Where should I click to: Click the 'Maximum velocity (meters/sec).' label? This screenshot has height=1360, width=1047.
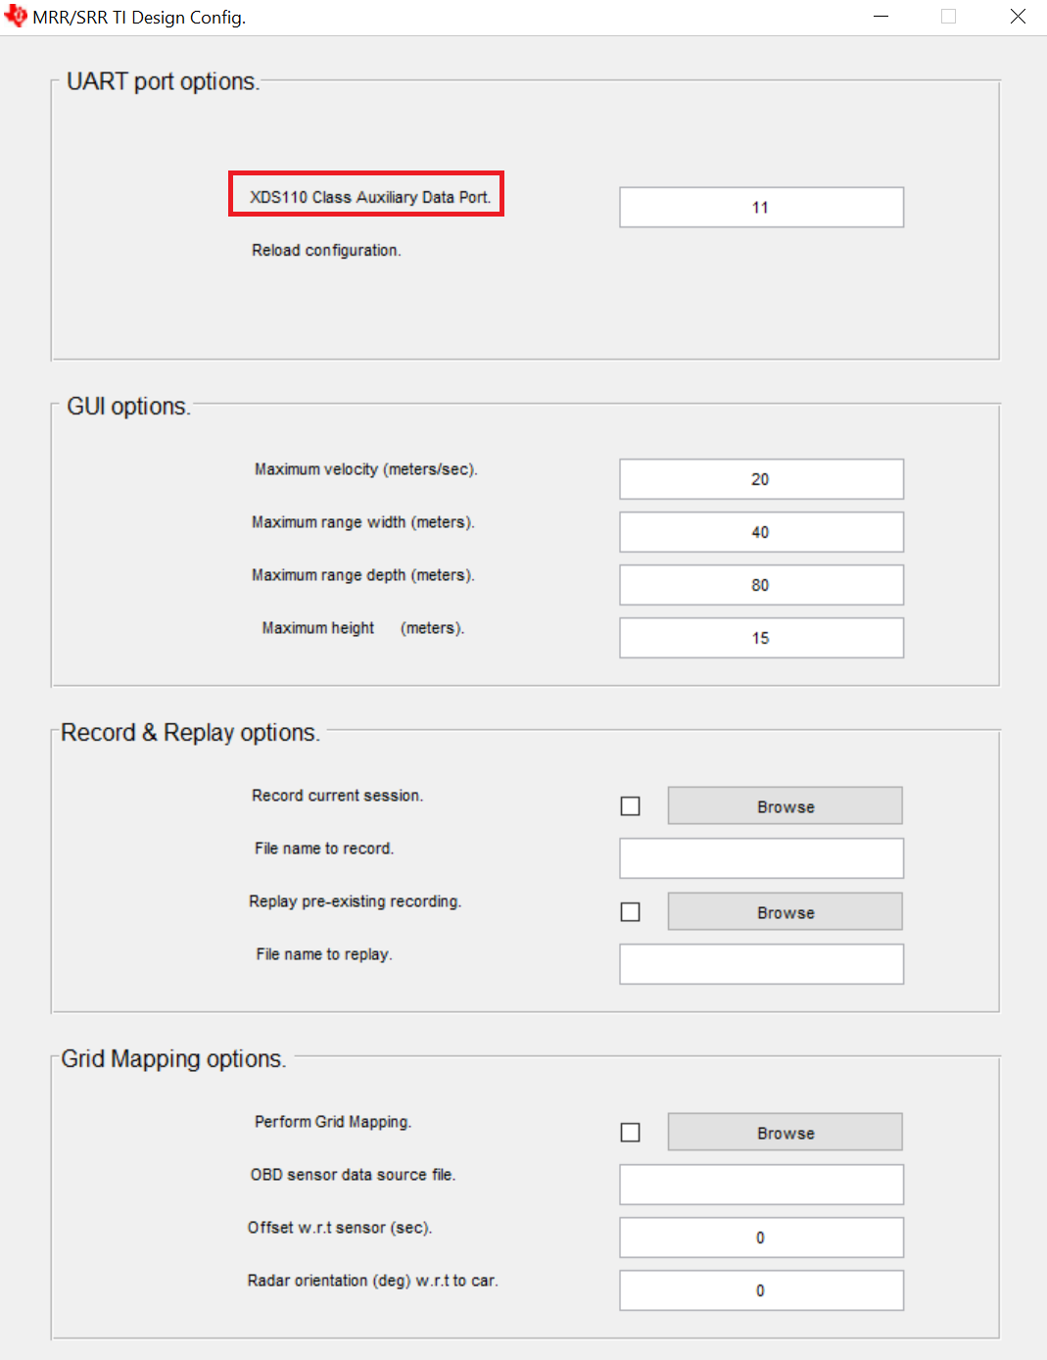pyautogui.click(x=366, y=470)
